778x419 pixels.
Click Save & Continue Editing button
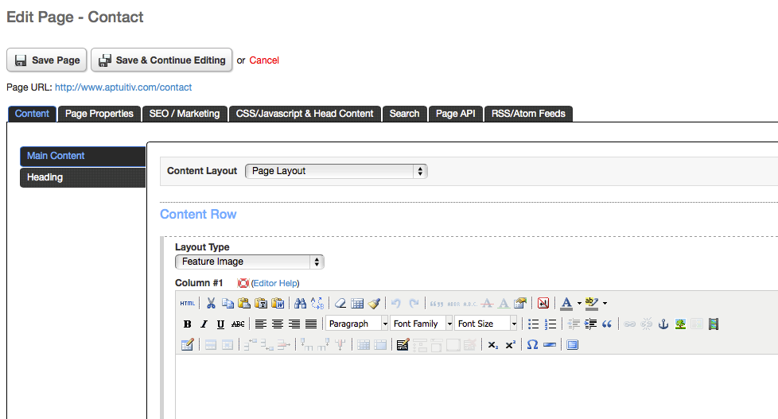161,60
